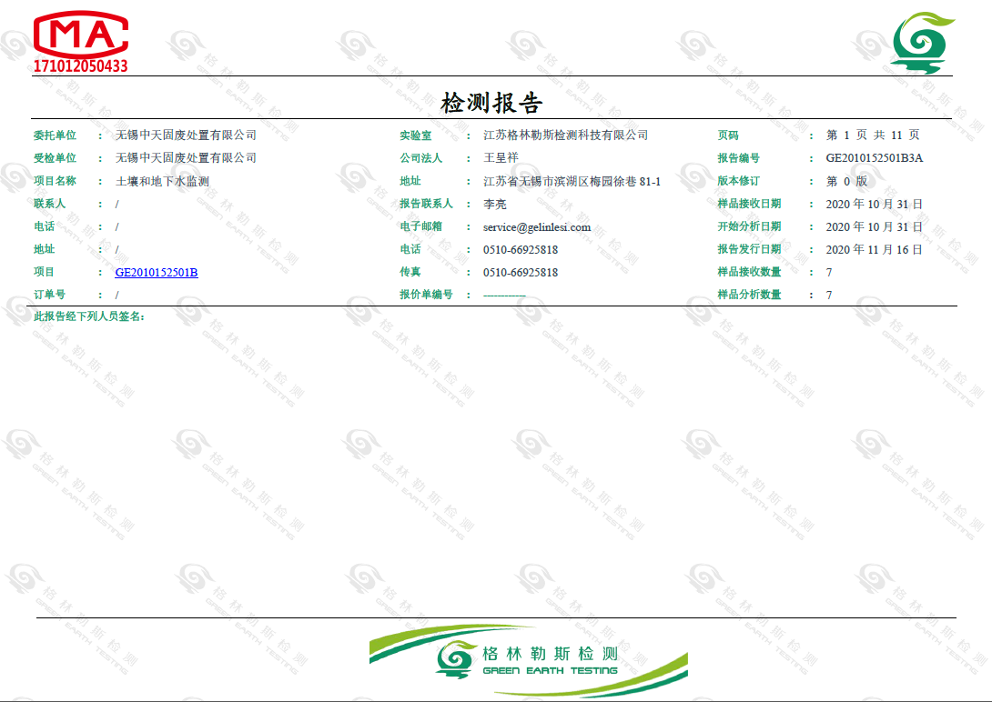Click the version value 第 0 版
The height and width of the screenshot is (702, 992).
[x=847, y=181]
